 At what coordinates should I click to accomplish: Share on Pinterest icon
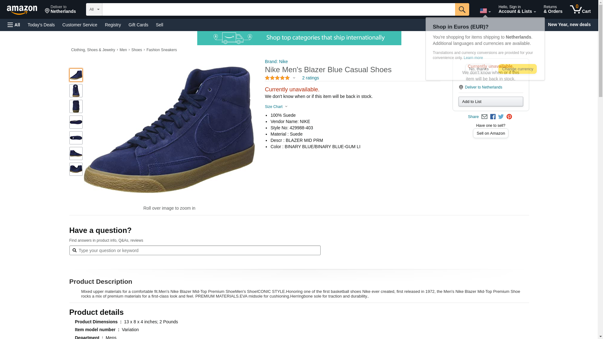[x=509, y=117]
